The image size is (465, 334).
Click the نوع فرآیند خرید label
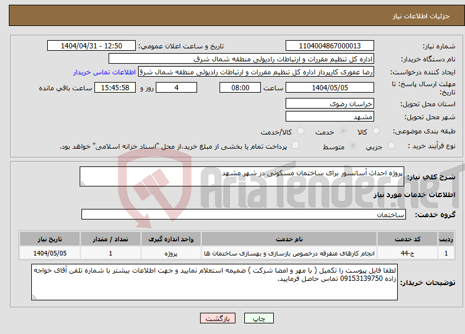pyautogui.click(x=431, y=146)
